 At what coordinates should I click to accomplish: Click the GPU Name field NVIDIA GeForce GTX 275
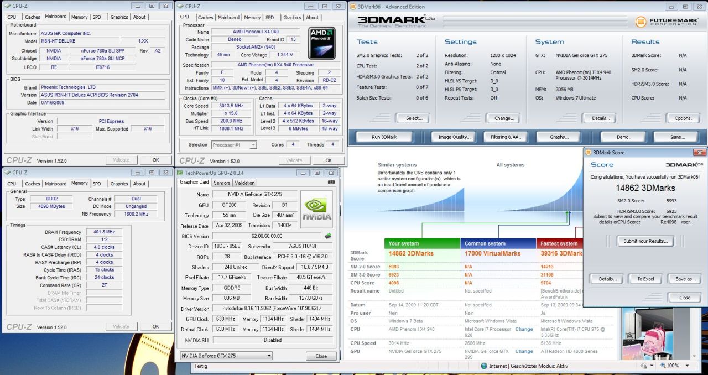[254, 195]
